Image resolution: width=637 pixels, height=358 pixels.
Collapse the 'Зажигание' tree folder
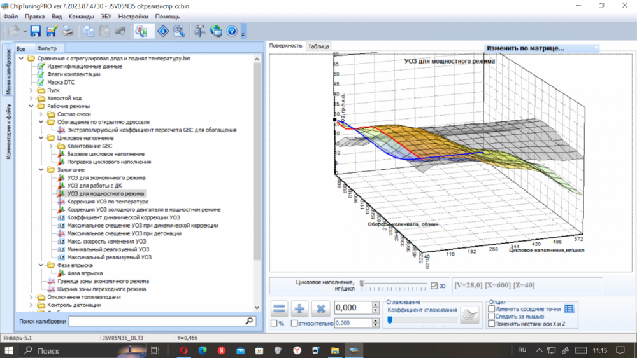tap(42, 170)
